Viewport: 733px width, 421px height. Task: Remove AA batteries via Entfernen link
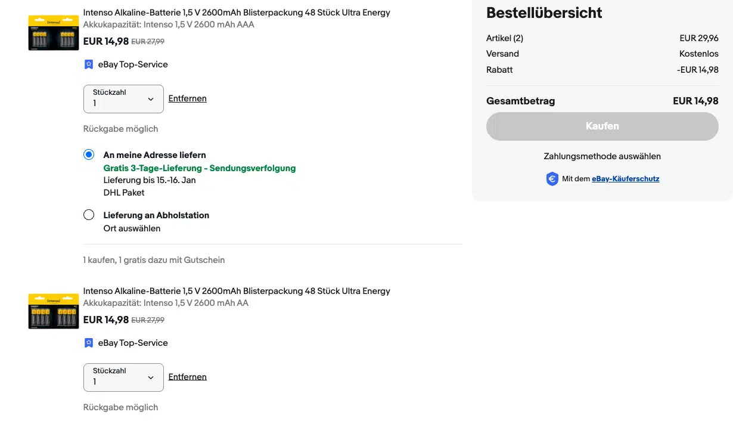[x=187, y=377]
